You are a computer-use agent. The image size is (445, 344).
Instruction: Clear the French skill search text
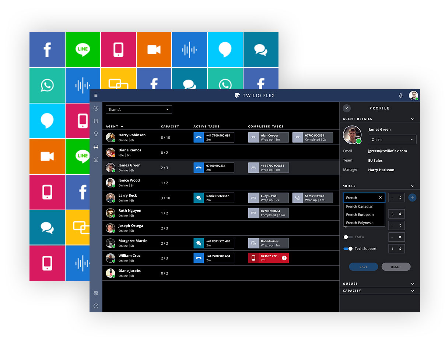pos(381,198)
